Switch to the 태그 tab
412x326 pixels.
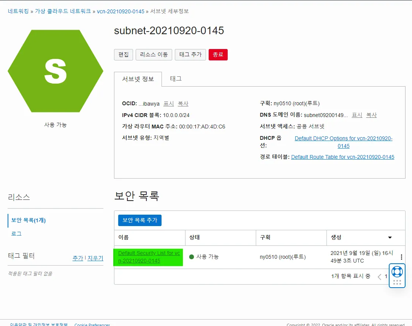click(x=175, y=79)
